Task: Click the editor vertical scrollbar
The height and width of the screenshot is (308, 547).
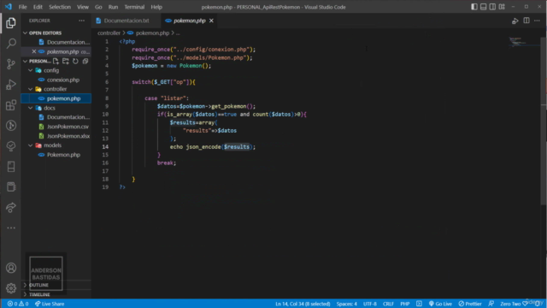Action: tap(544, 121)
